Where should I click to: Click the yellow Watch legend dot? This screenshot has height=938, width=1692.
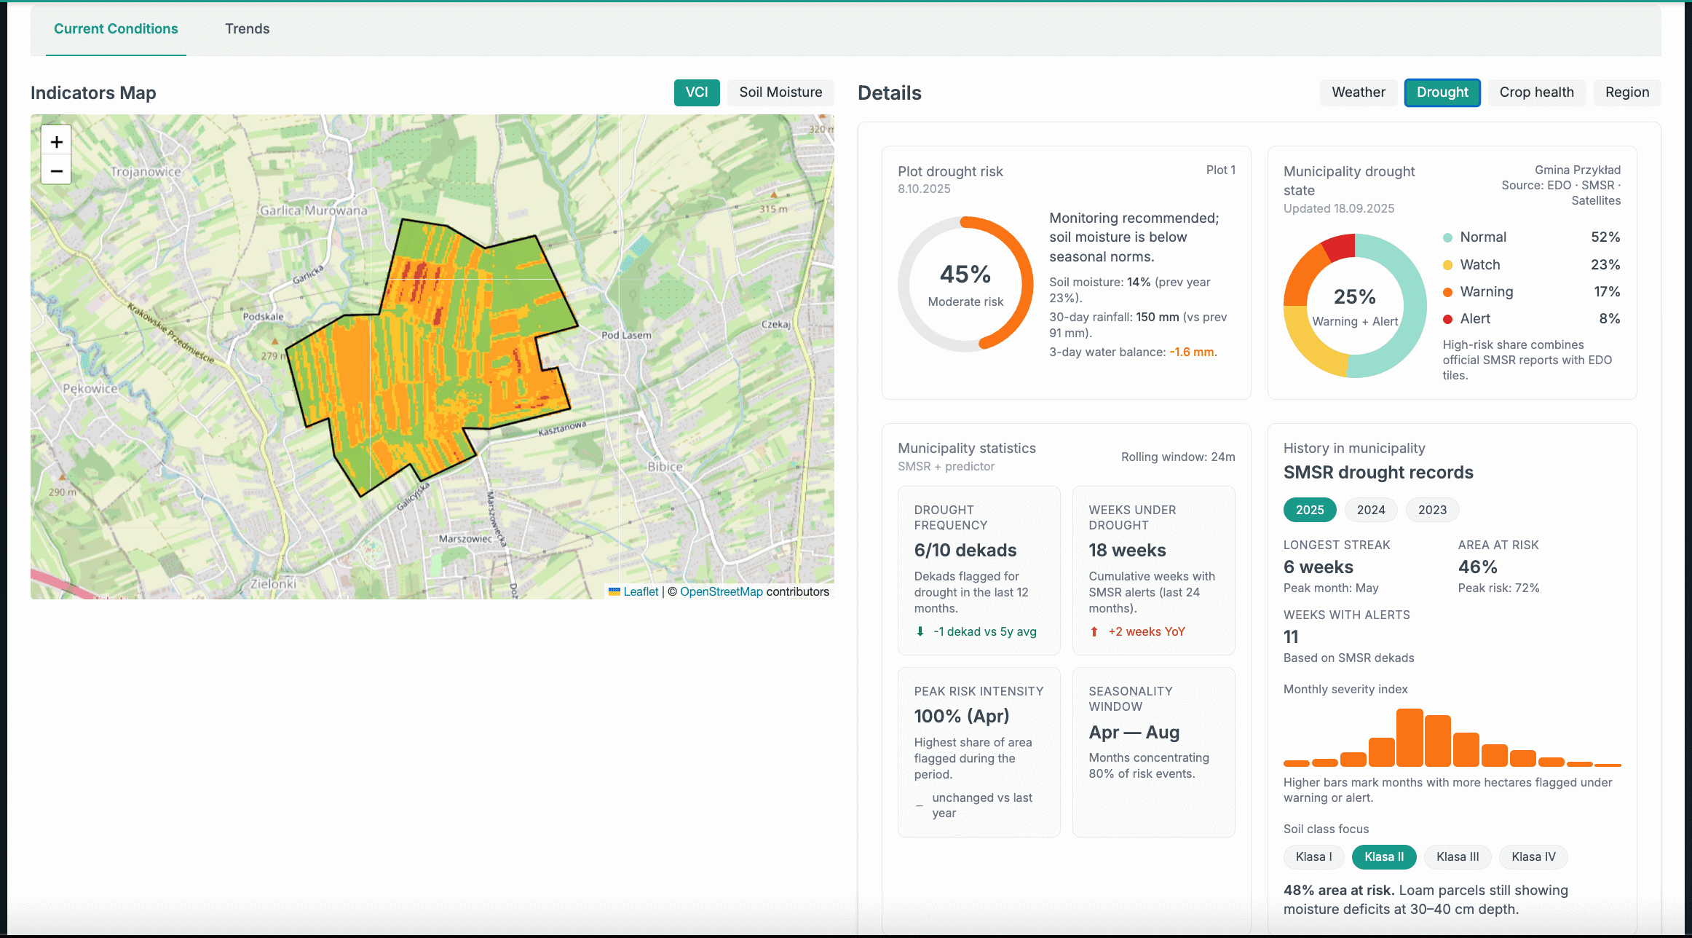tap(1447, 265)
